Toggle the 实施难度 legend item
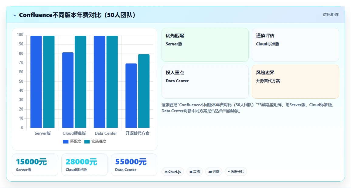Image resolution: width=351 pixels, height=188 pixels. pyautogui.click(x=95, y=141)
